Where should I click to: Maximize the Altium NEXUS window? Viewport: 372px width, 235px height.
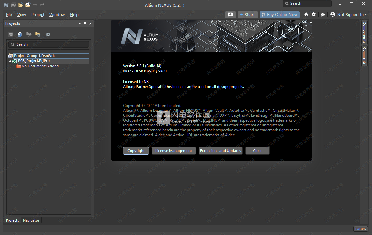(351, 4)
